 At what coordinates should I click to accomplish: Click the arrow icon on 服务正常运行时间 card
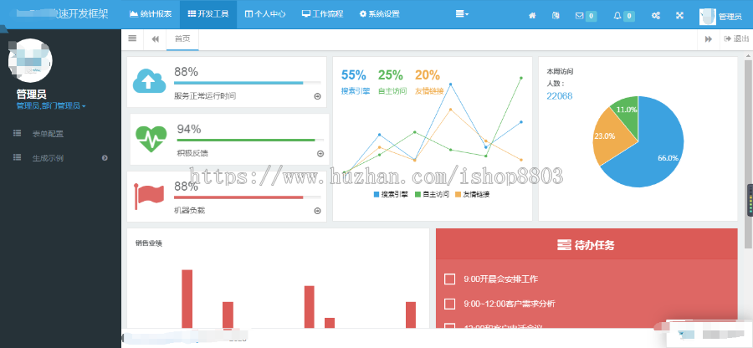(317, 96)
